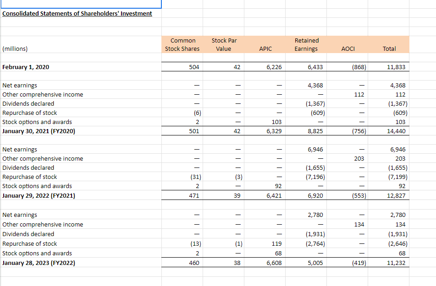Click the Stock Par Value header cell
Viewport: 436px width, 286px height.
224,44
